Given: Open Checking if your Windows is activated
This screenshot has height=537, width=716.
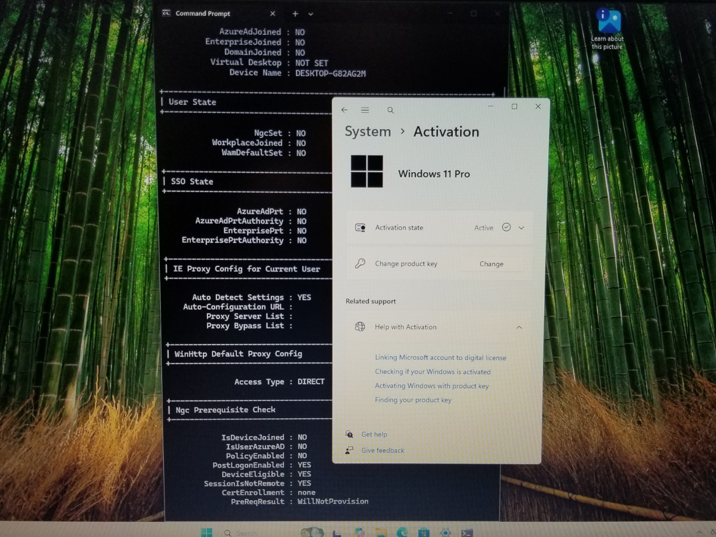Looking at the screenshot, I should (x=433, y=372).
